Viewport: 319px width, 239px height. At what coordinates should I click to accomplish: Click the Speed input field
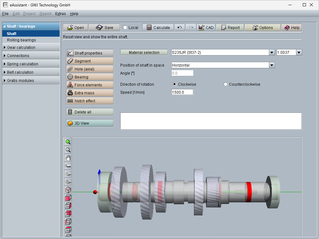coord(182,92)
